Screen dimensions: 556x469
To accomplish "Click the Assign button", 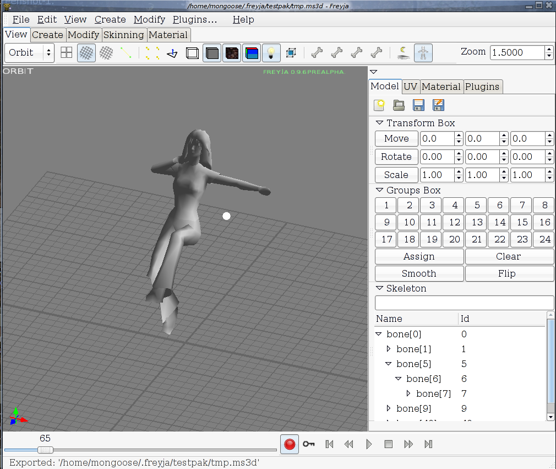I will 419,256.
